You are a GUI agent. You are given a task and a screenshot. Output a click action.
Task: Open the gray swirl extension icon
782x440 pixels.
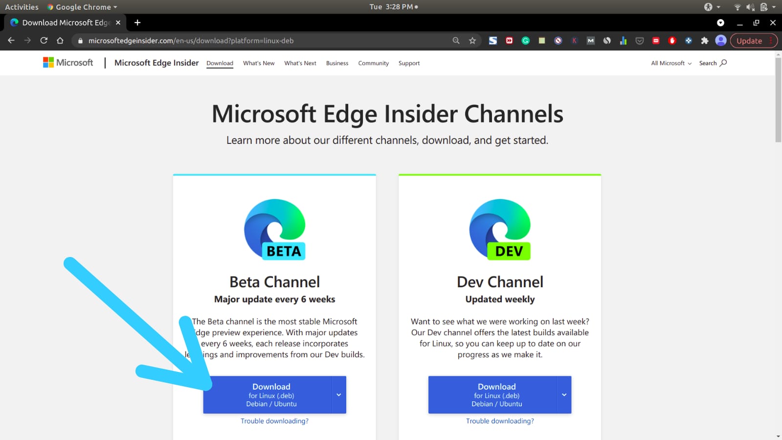607,41
